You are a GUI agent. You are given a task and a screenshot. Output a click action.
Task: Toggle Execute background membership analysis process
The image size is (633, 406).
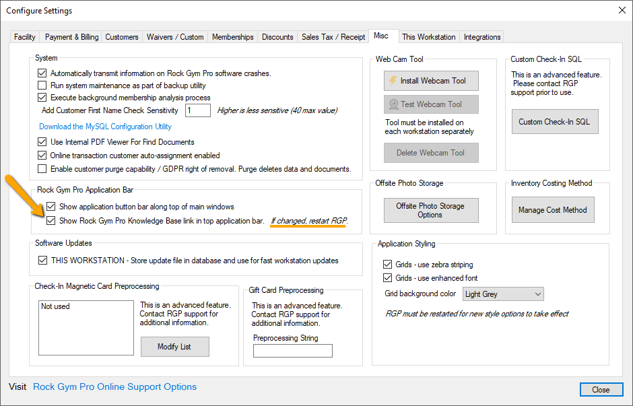point(42,98)
